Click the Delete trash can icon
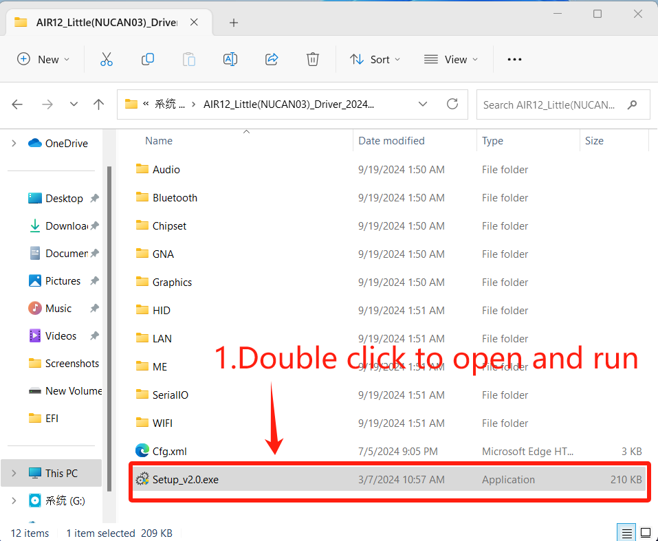 tap(313, 59)
